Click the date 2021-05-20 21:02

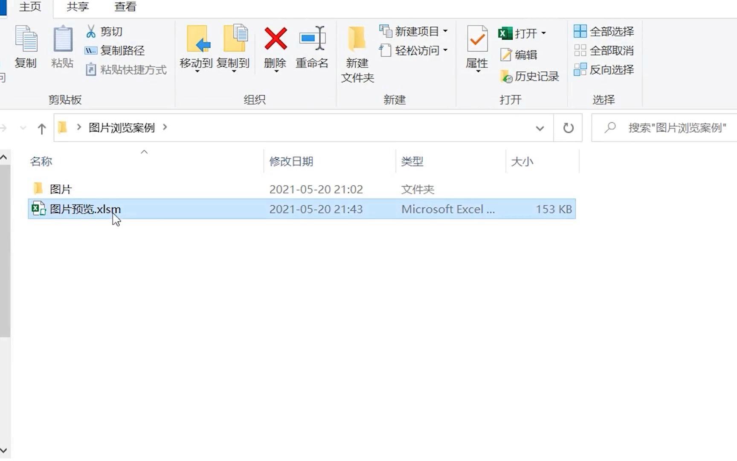(316, 189)
